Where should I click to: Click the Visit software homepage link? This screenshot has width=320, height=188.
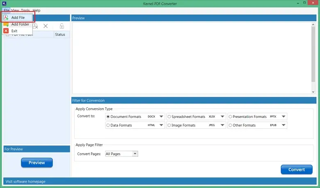[25, 181]
